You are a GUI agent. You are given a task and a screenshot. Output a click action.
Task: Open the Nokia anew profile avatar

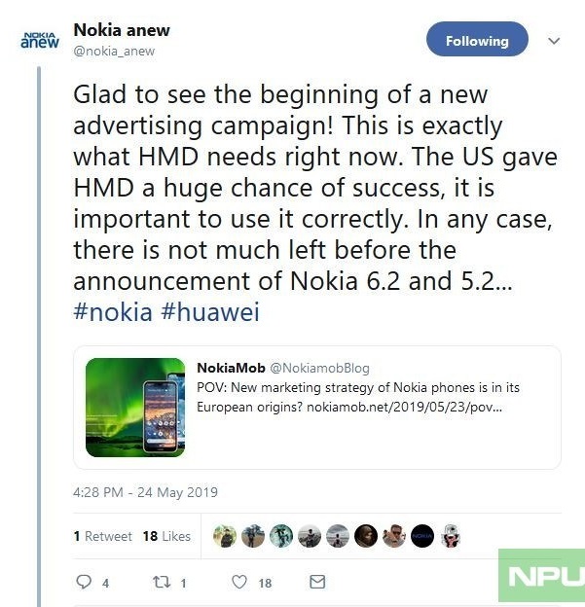pos(40,41)
